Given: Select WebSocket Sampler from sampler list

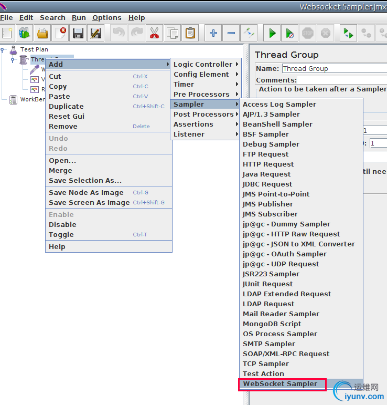Looking at the screenshot, I should coord(280,384).
